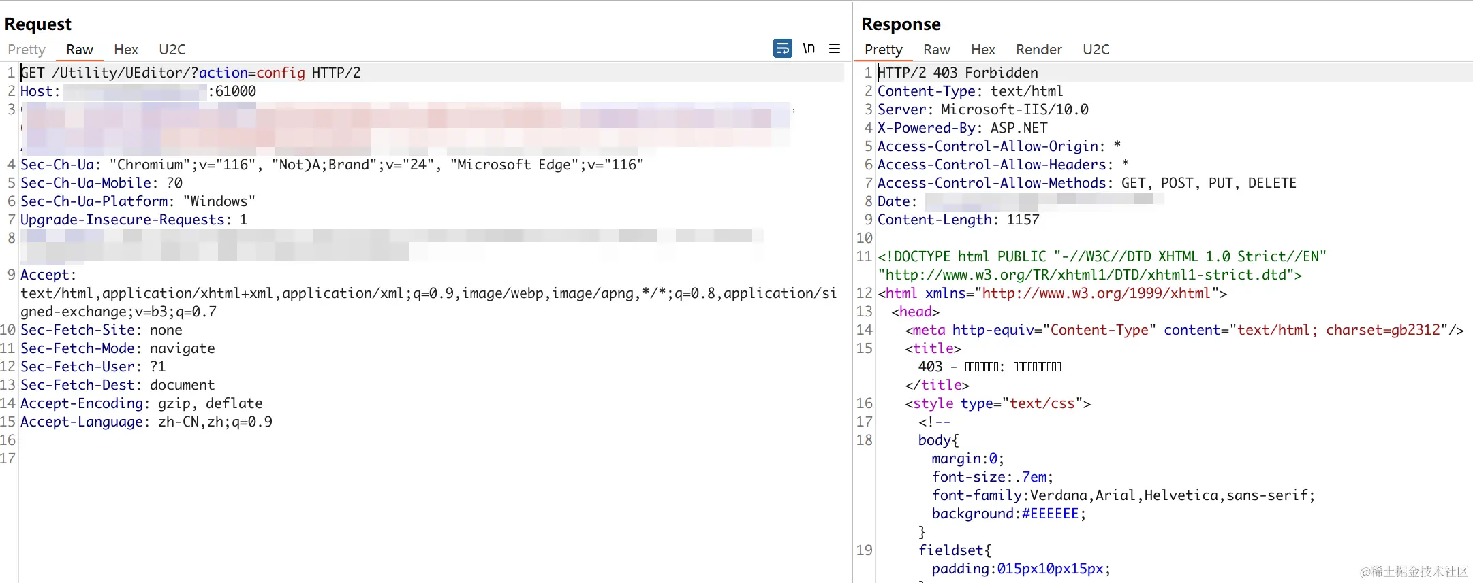Image resolution: width=1473 pixels, height=583 pixels.
Task: Select the Raw tab in Request panel
Action: [x=80, y=50]
